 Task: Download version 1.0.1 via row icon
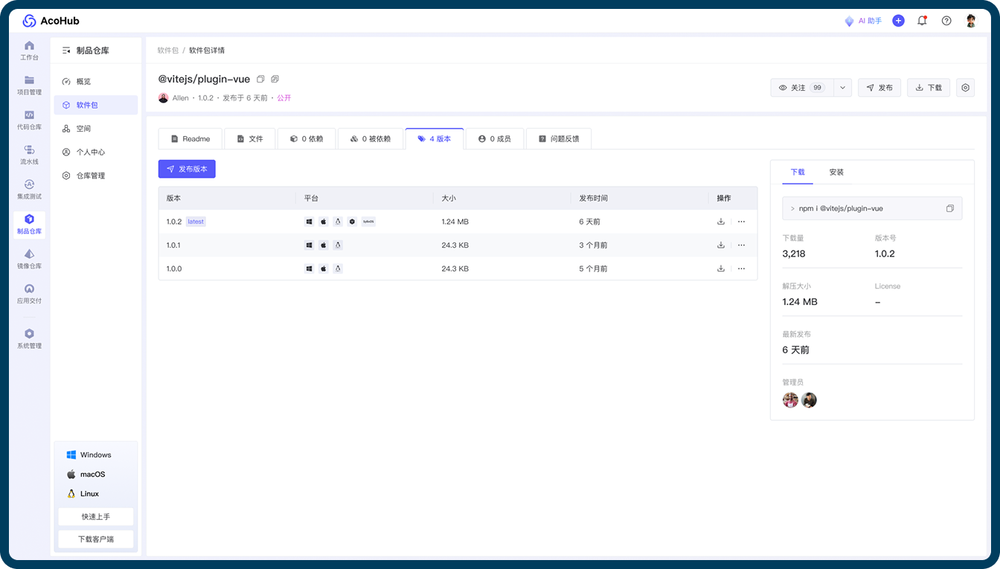[721, 245]
